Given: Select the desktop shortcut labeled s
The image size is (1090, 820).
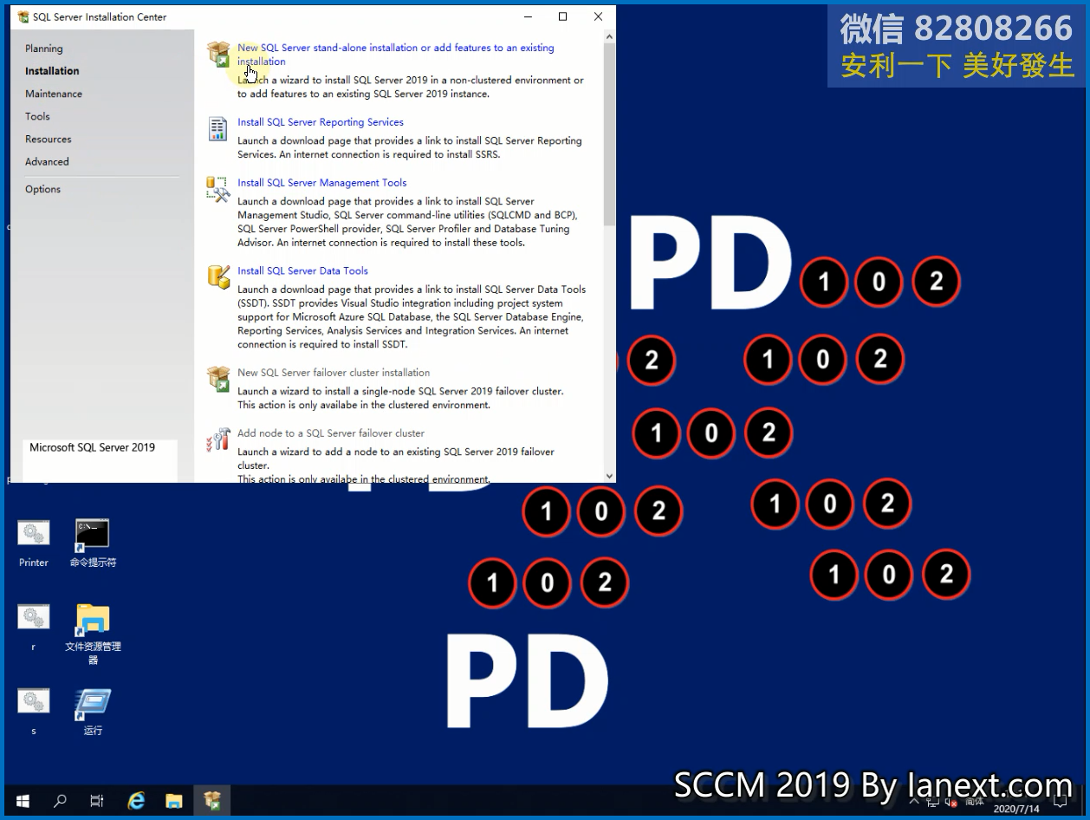Looking at the screenshot, I should [34, 712].
